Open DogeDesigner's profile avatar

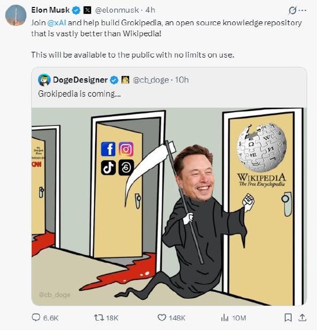coord(44,80)
